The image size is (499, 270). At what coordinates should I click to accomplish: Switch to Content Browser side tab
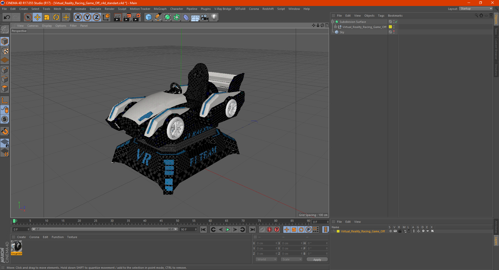coord(496,49)
